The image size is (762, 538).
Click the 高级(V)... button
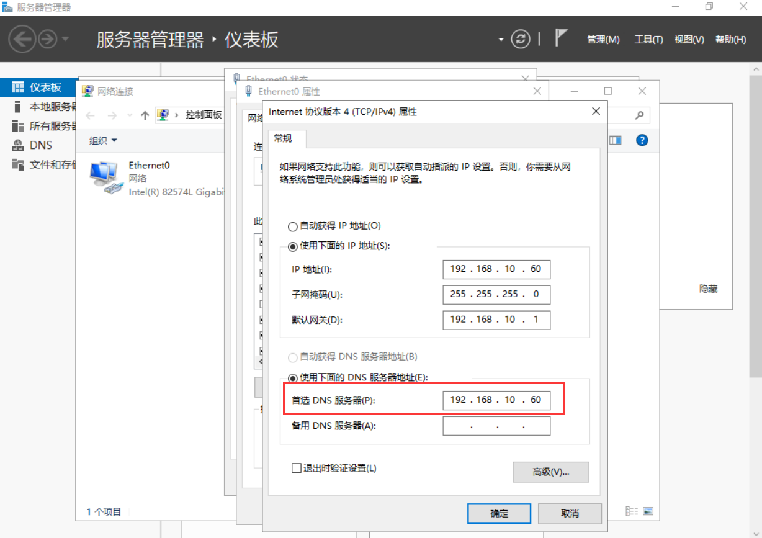(550, 472)
